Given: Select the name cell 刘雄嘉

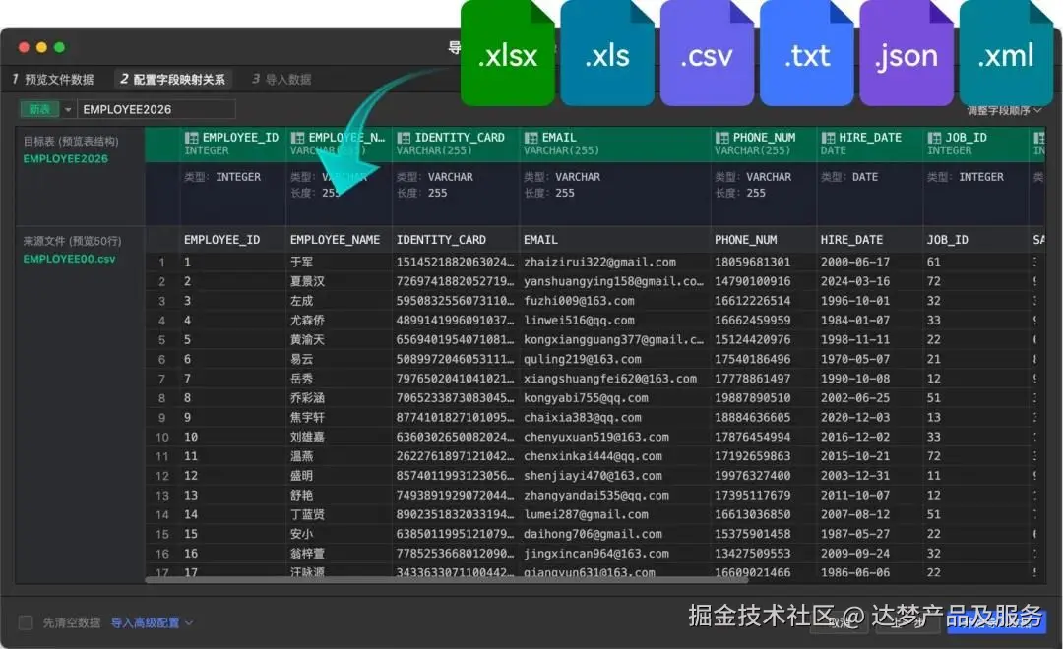Looking at the screenshot, I should click(x=307, y=437).
